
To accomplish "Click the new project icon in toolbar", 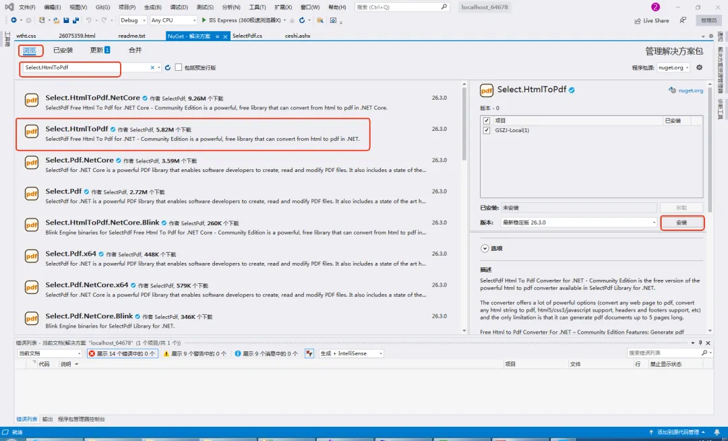I will tap(42, 20).
